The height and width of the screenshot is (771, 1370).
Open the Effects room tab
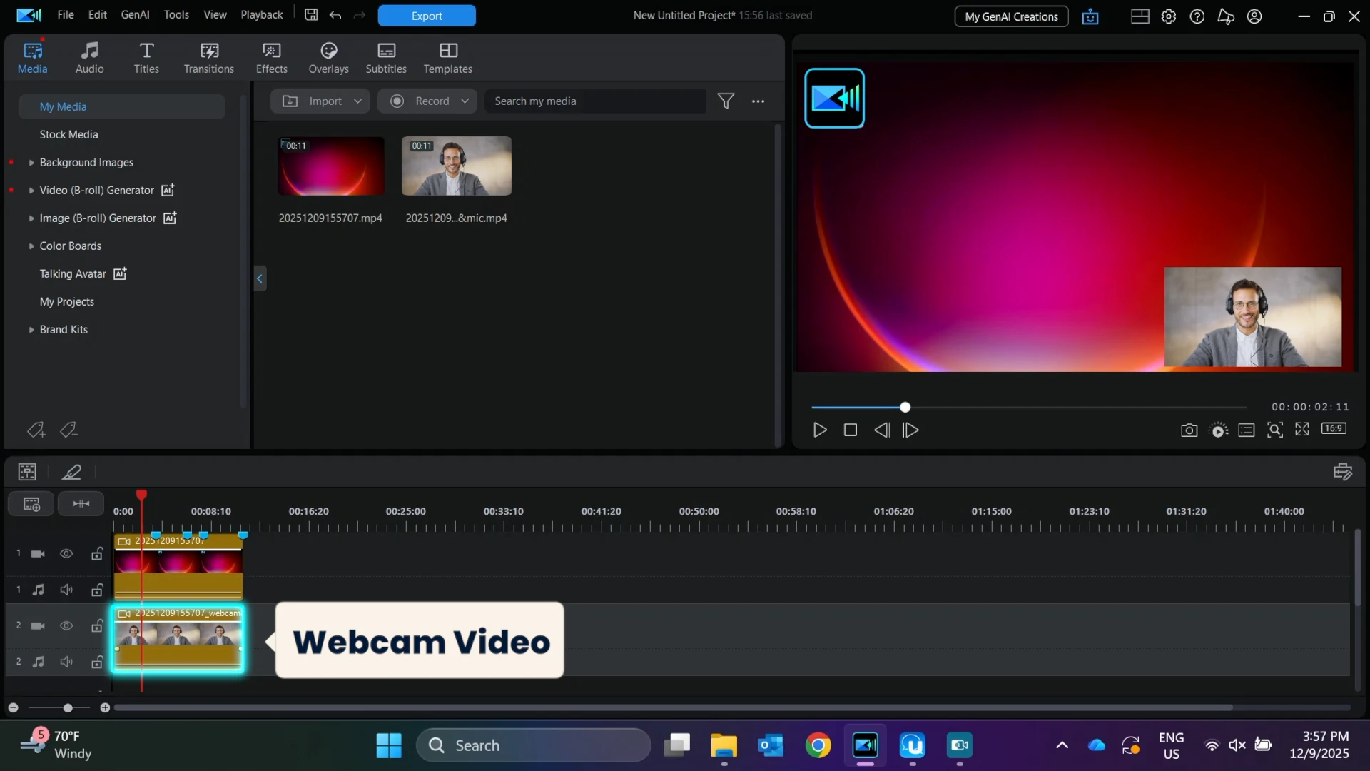point(271,58)
